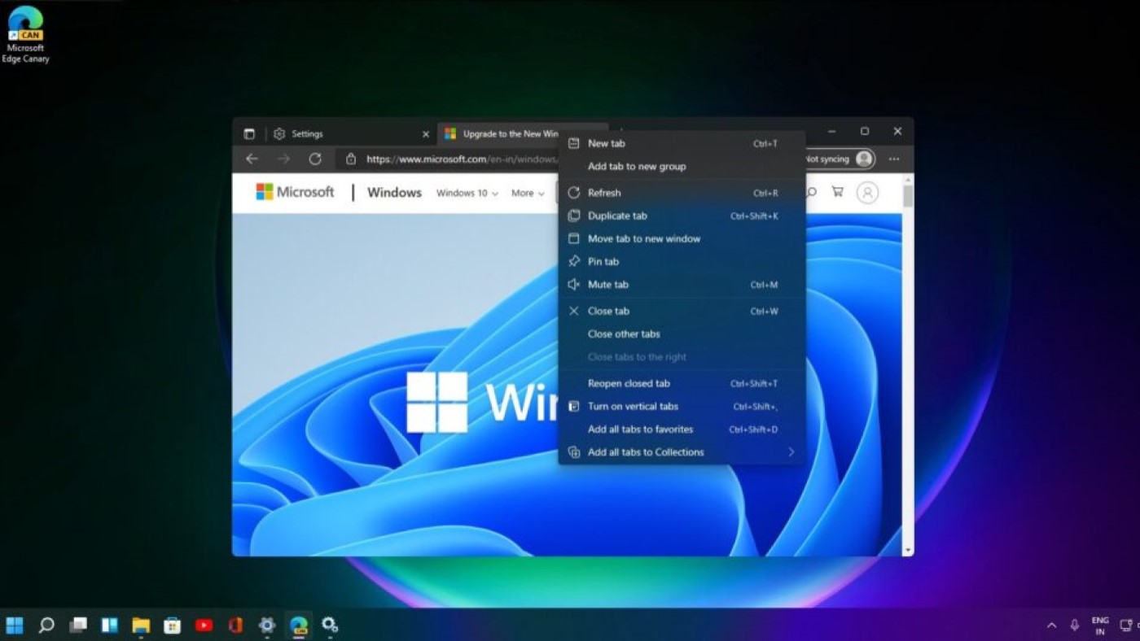
Task: Open the Settings gear on taskbar
Action: (267, 625)
